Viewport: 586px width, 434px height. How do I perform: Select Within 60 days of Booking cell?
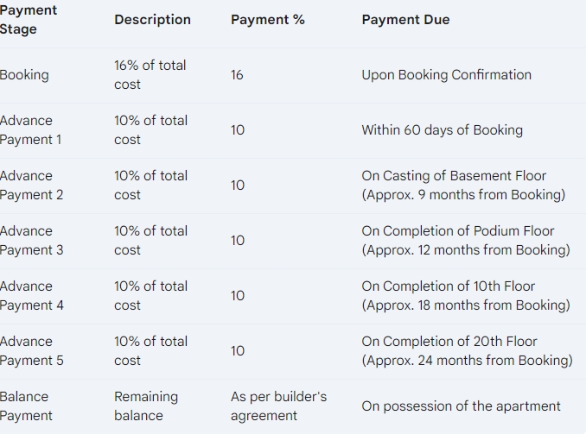(x=443, y=130)
